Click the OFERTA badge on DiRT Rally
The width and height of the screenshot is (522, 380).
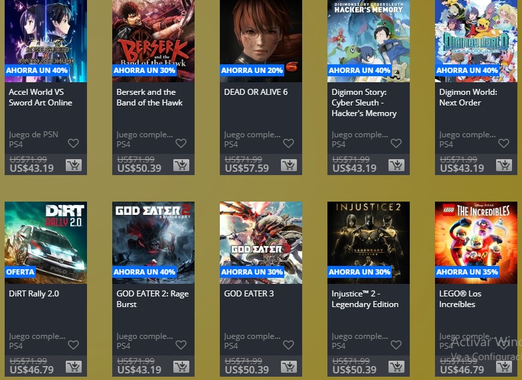(21, 272)
